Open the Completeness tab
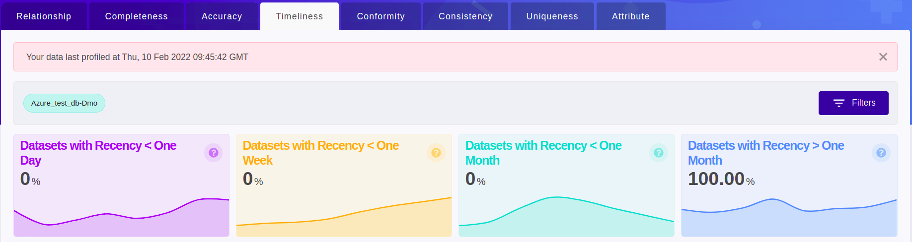The height and width of the screenshot is (242, 912). pyautogui.click(x=136, y=16)
